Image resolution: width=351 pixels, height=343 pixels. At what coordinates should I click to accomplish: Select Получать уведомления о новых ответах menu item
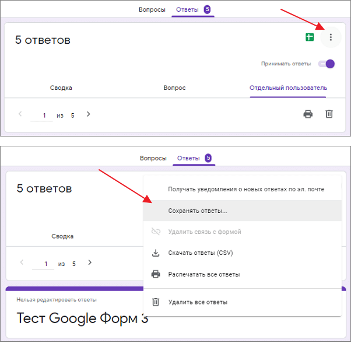(243, 189)
